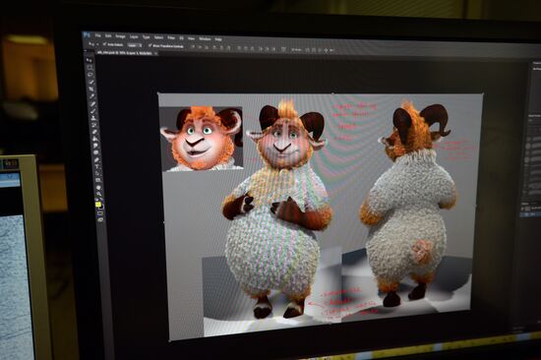Select the Healing Brush tool
Viewport: 541px width, 360px height.
coord(92,103)
